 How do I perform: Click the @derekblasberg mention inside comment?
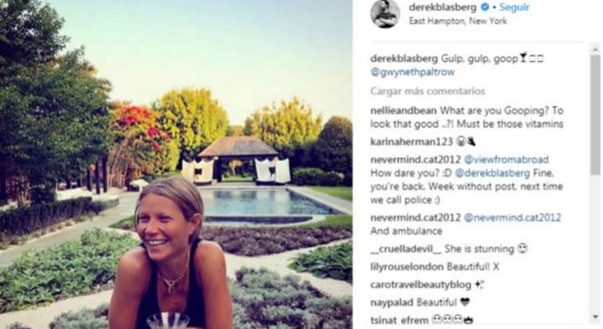(493, 173)
